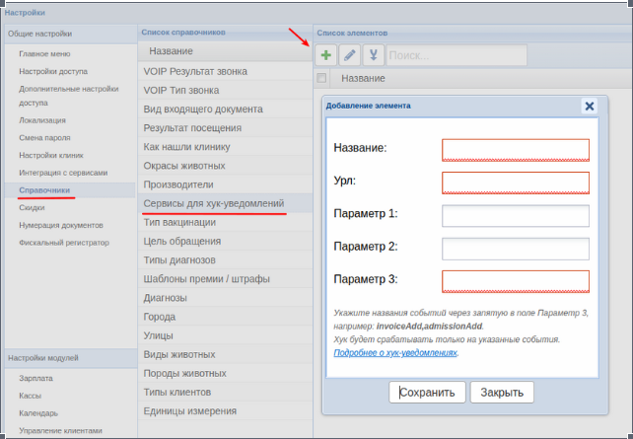The width and height of the screenshot is (633, 439).
Task: Focus the Урл input field
Action: tap(516, 183)
